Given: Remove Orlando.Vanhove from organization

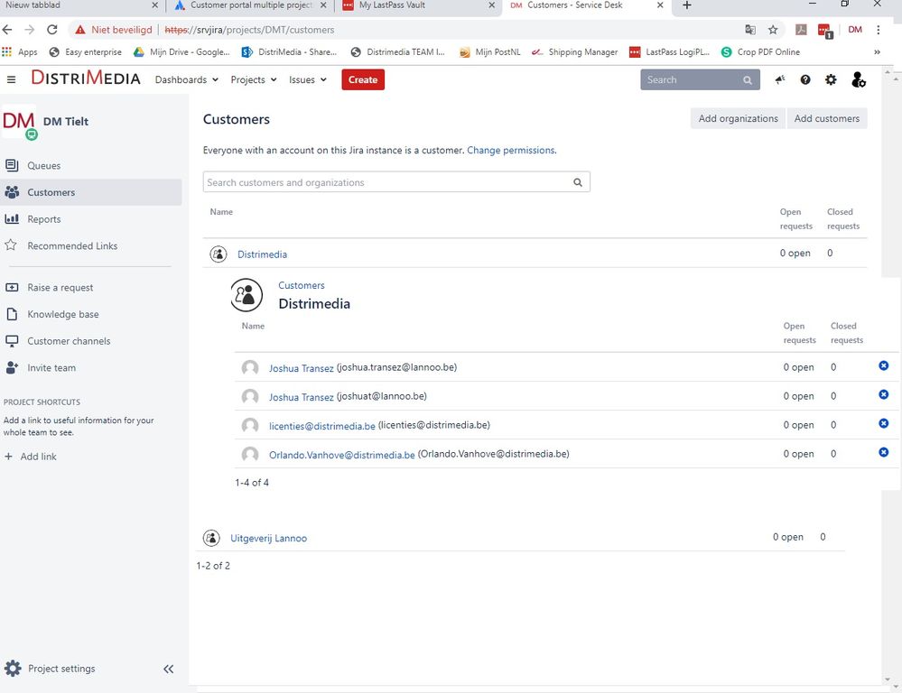Looking at the screenshot, I should pyautogui.click(x=884, y=452).
